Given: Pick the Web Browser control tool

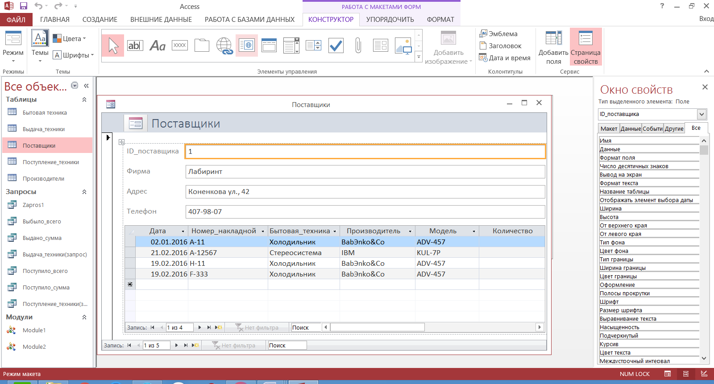Looking at the screenshot, I should pyautogui.click(x=247, y=45).
